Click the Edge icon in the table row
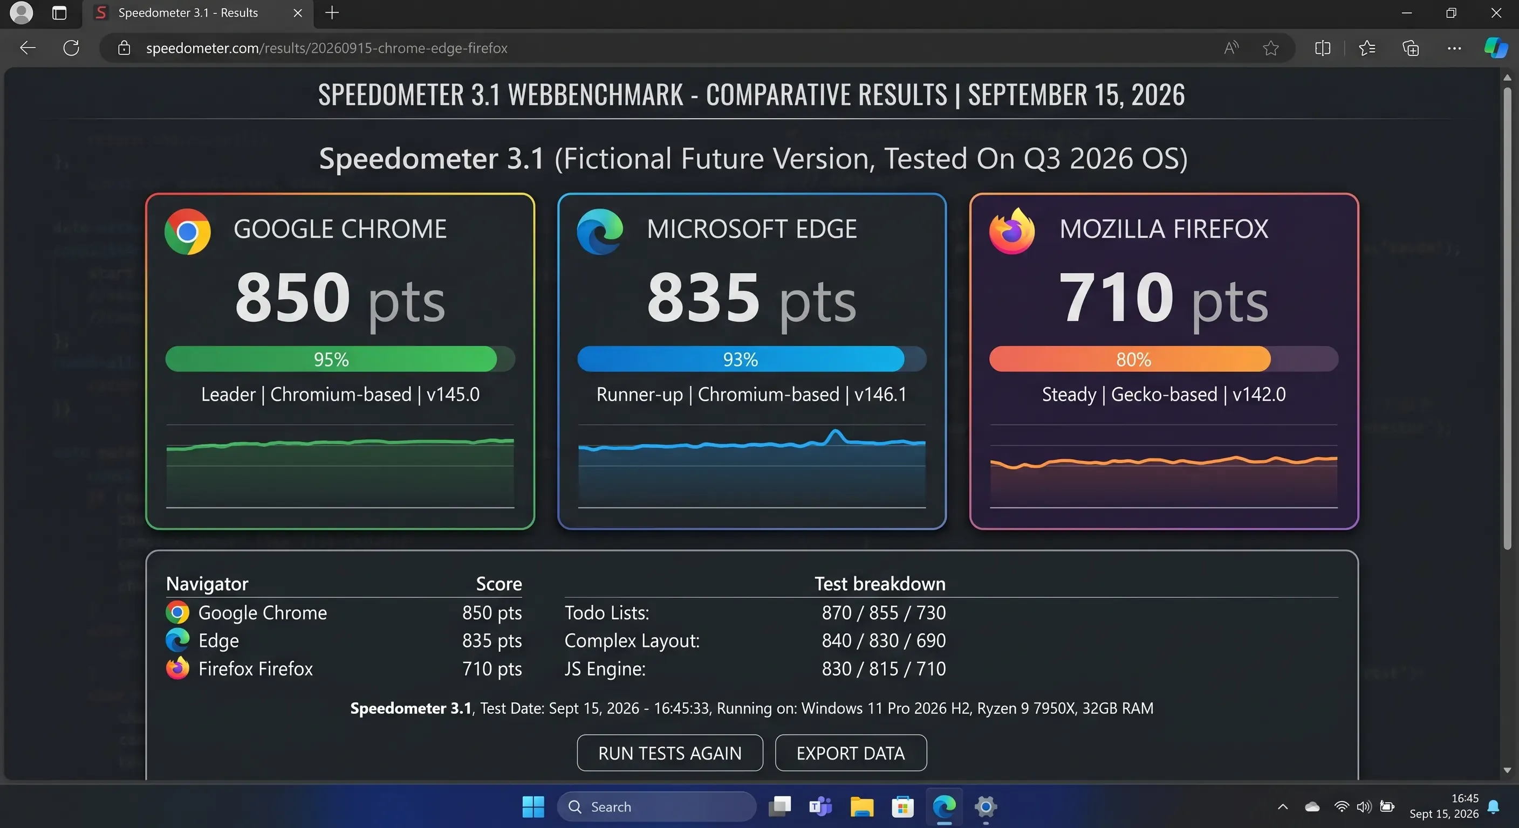Screen dimensions: 1519x828 point(177,640)
